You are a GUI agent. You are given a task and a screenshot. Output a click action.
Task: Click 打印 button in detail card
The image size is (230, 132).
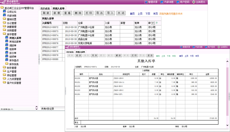[134, 56]
